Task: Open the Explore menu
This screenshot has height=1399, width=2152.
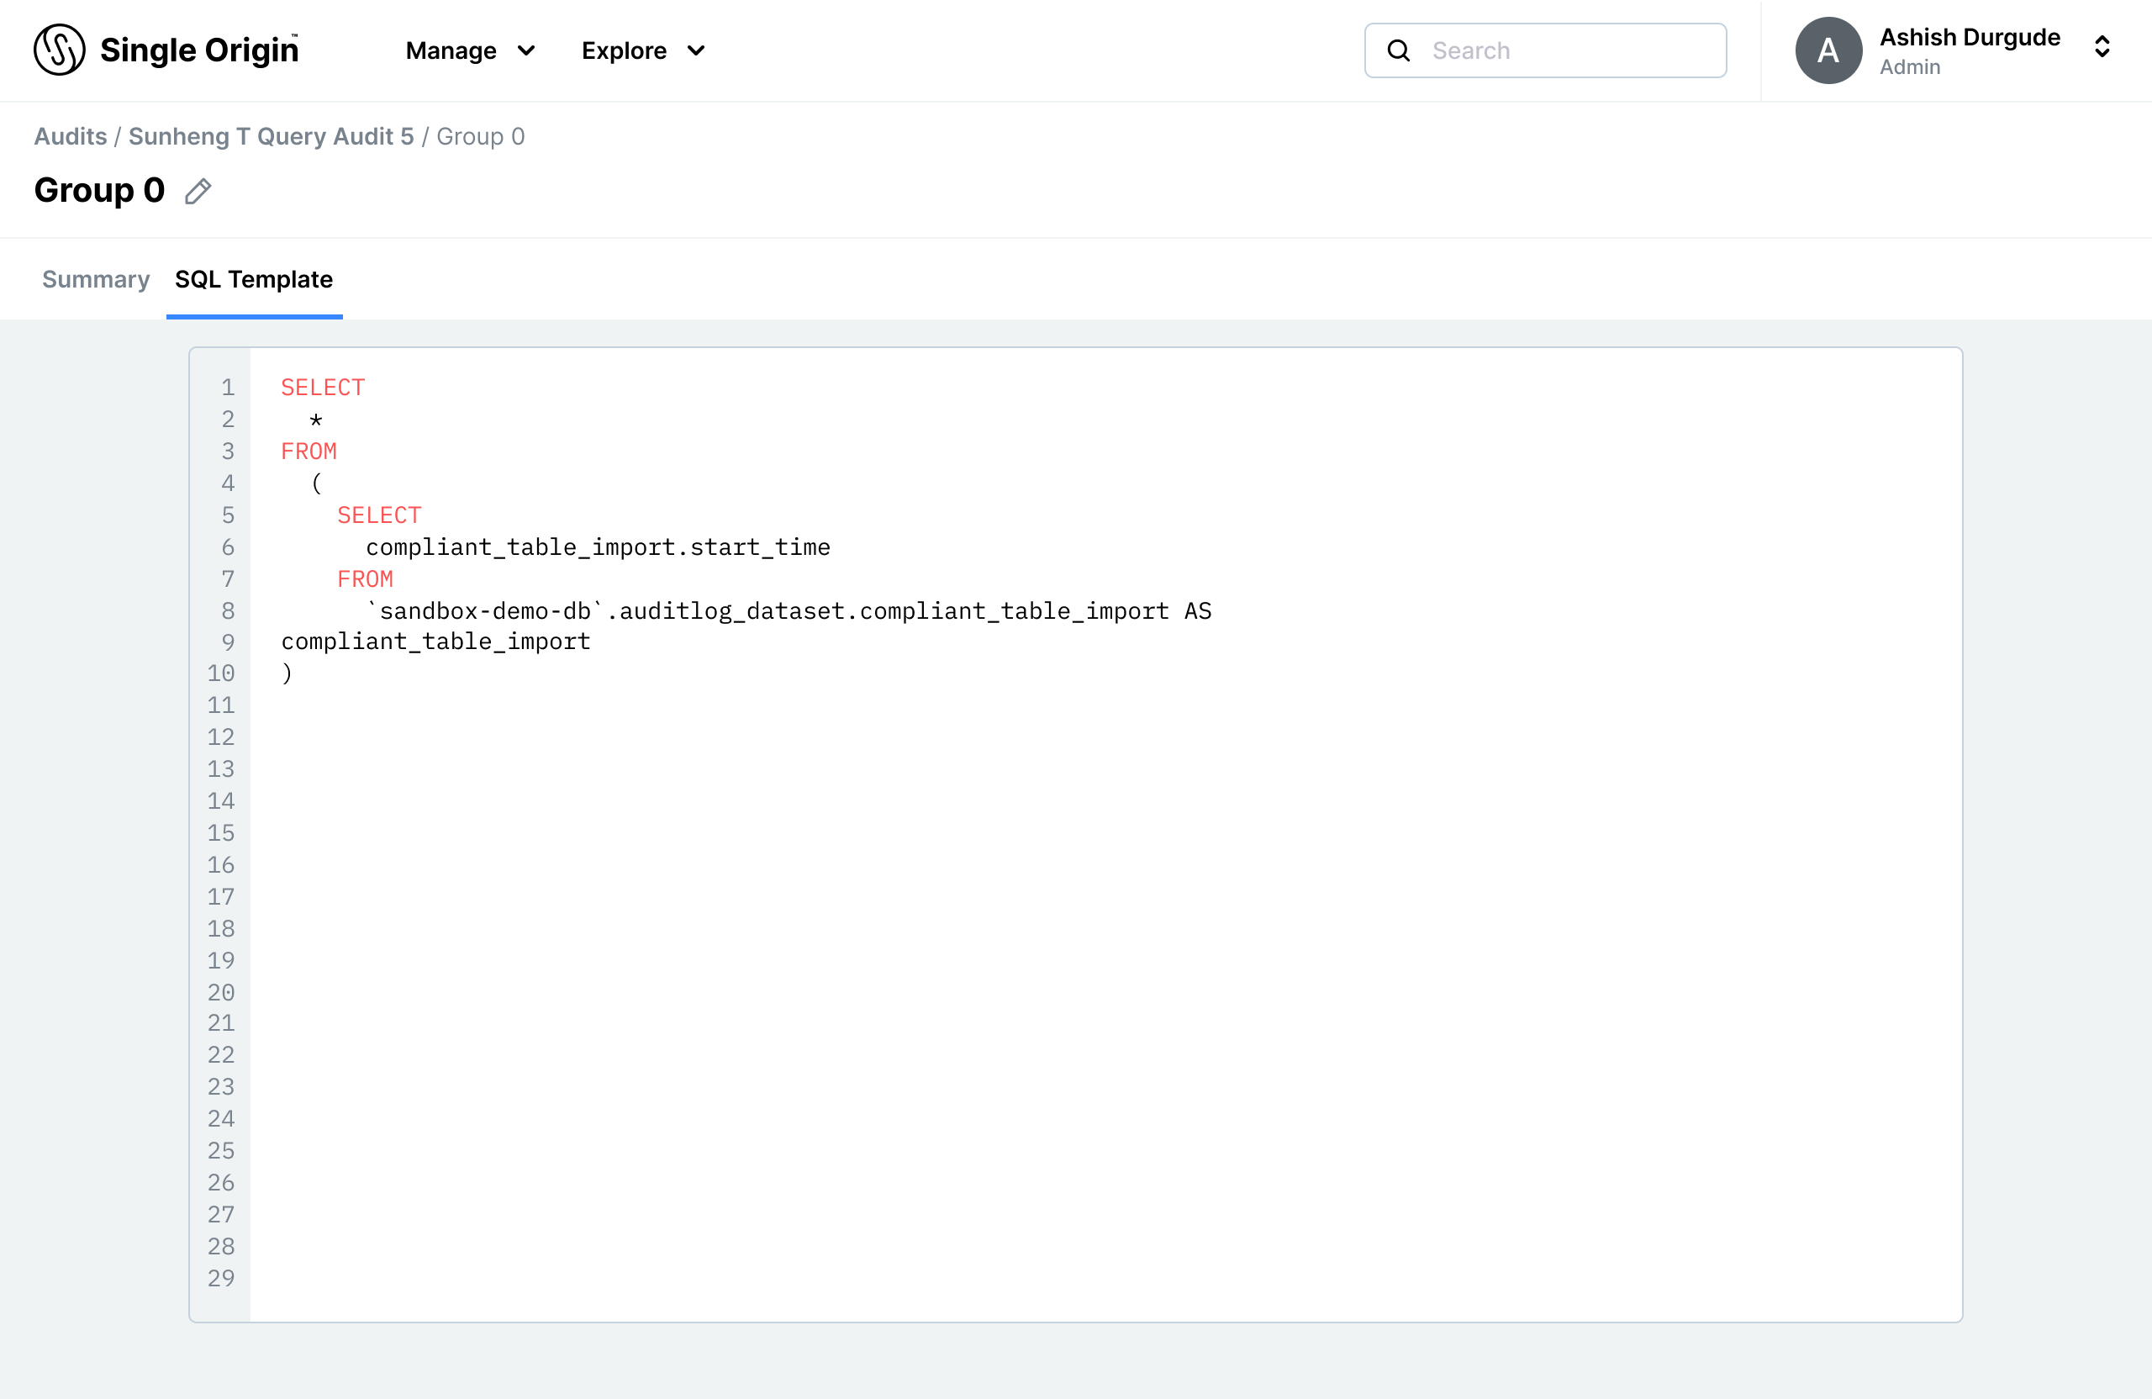Action: [624, 50]
